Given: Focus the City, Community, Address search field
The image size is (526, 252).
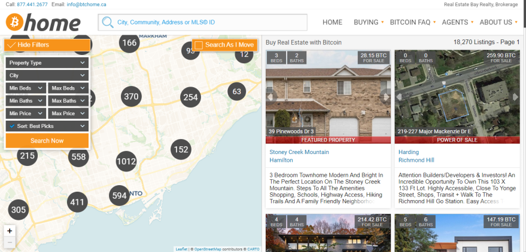Looking at the screenshot, I should coord(203,23).
